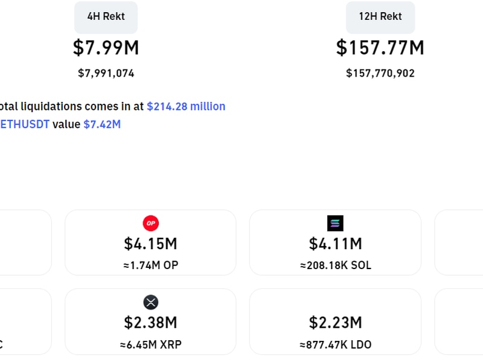The height and width of the screenshot is (362, 483).
Task: Click the $157.77M 12H liquidation total
Action: click(x=380, y=48)
